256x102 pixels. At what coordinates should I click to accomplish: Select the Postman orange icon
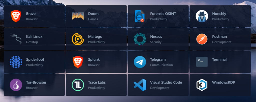[x=202, y=39]
